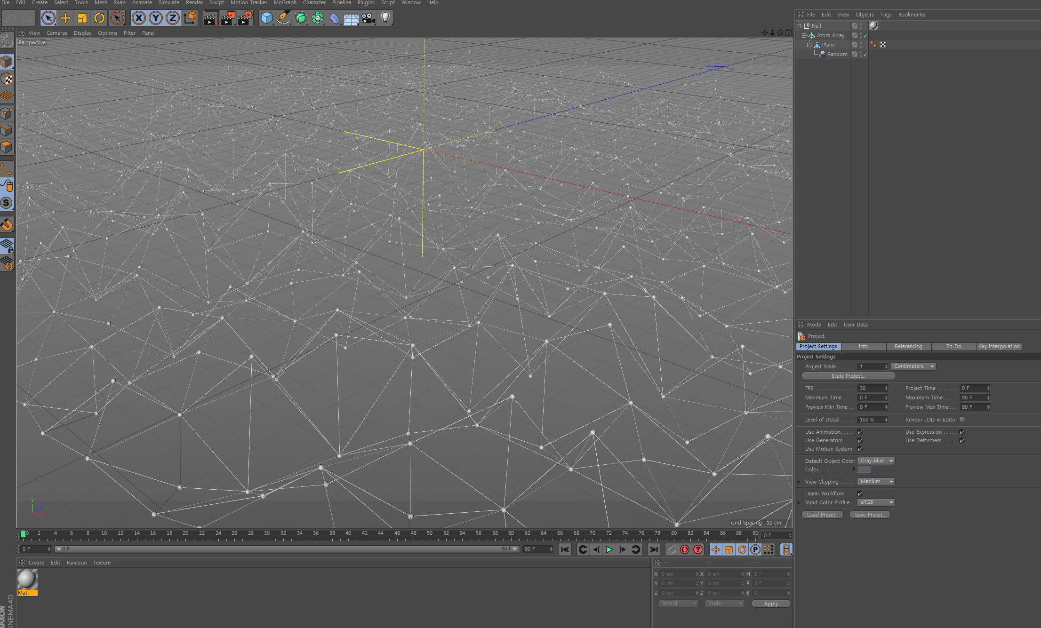Click the Go to Start playback button
Screen dimensions: 1041x628
(565, 549)
